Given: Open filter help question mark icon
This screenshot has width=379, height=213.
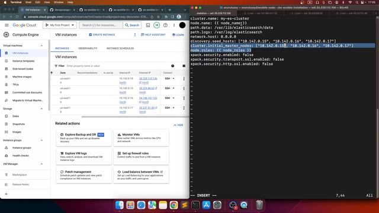Looking at the screenshot, I should [172, 66].
